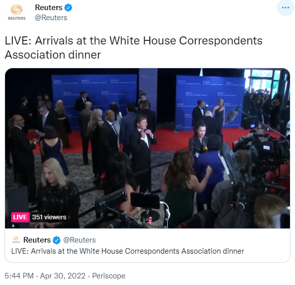Open the three-dot more options menu
Image resolution: width=295 pixels, height=285 pixels.
pos(285,8)
